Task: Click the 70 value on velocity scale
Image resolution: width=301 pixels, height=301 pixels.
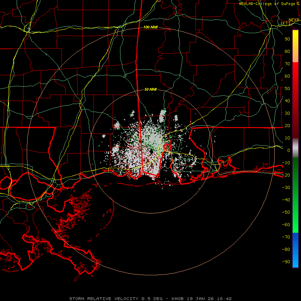Action: 287,64
